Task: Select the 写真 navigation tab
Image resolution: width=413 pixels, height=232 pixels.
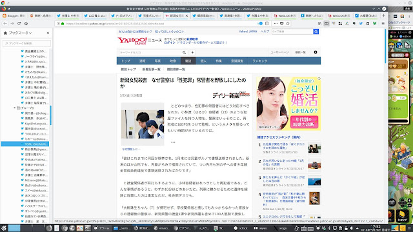Action: coord(157,61)
